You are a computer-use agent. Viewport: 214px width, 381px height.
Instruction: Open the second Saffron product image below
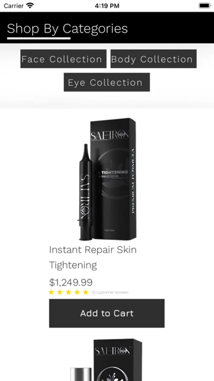[107, 360]
